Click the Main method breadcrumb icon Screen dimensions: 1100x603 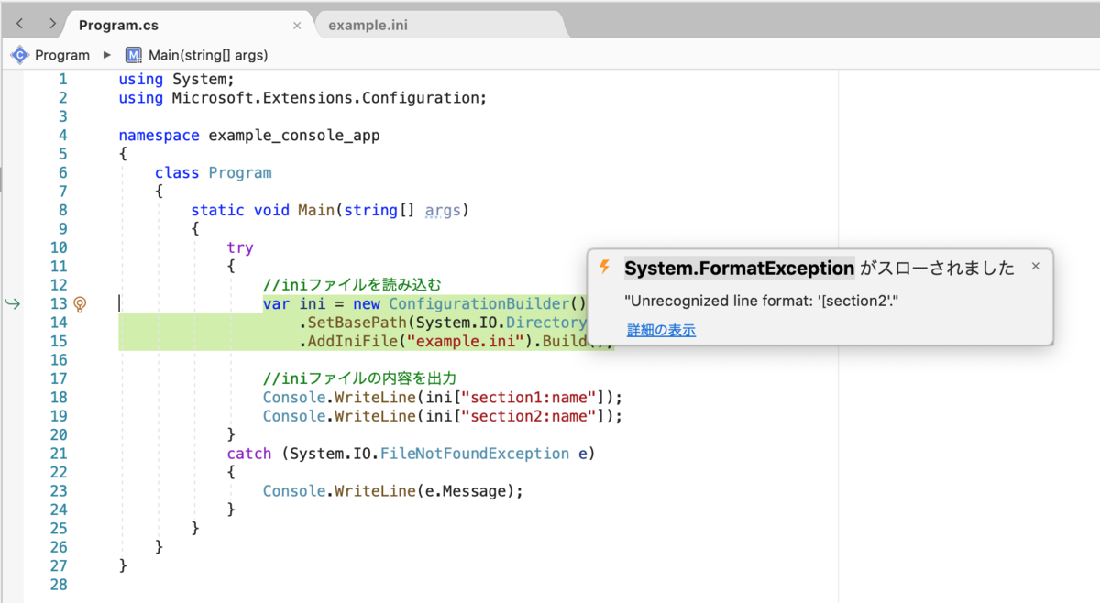(134, 55)
